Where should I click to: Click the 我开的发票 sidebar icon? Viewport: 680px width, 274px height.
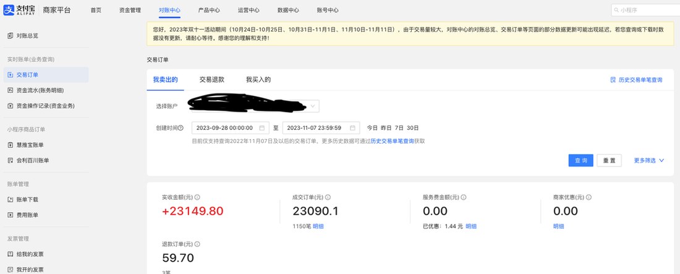(x=11, y=270)
